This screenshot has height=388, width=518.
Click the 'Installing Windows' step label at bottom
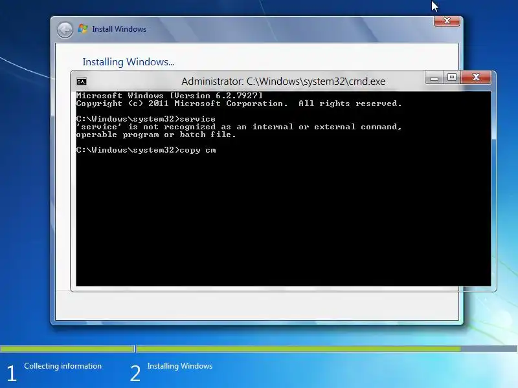click(x=180, y=366)
